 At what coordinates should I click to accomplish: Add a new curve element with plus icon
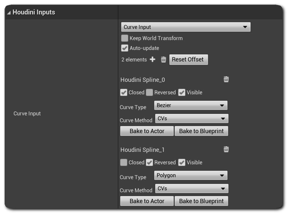[x=152, y=59]
